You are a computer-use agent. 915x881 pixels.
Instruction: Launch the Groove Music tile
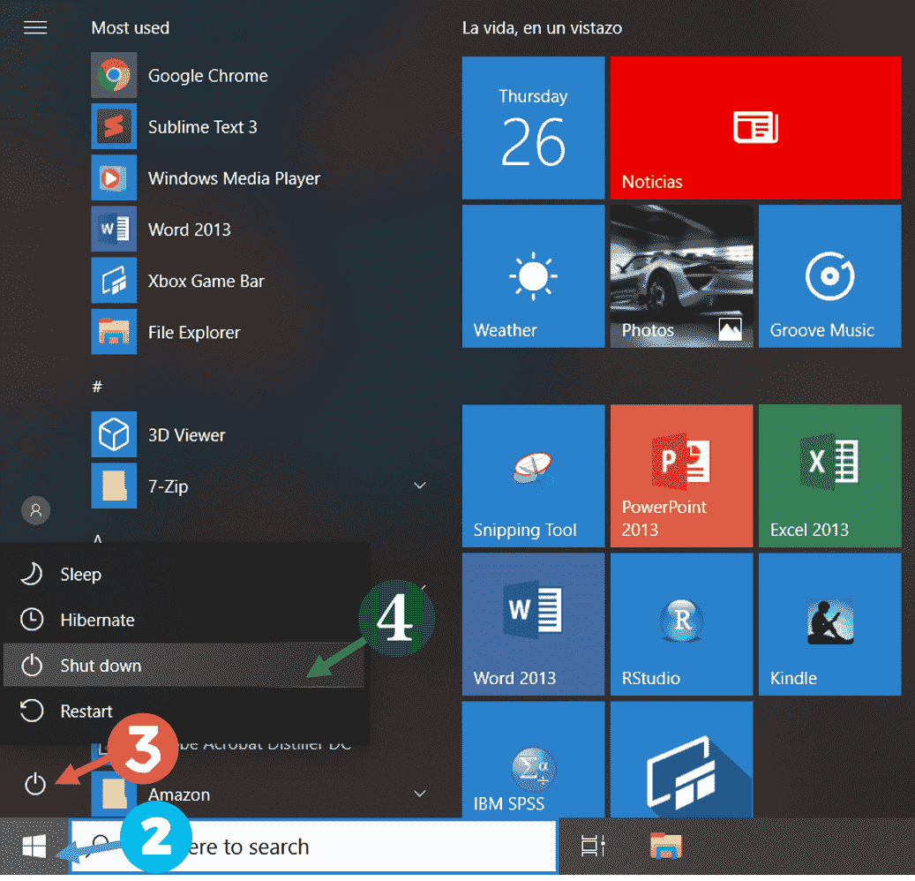point(829,276)
